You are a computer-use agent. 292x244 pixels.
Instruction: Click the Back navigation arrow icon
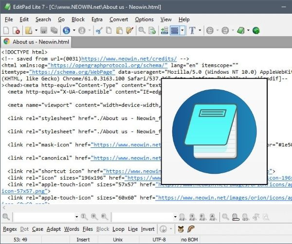click(210, 30)
